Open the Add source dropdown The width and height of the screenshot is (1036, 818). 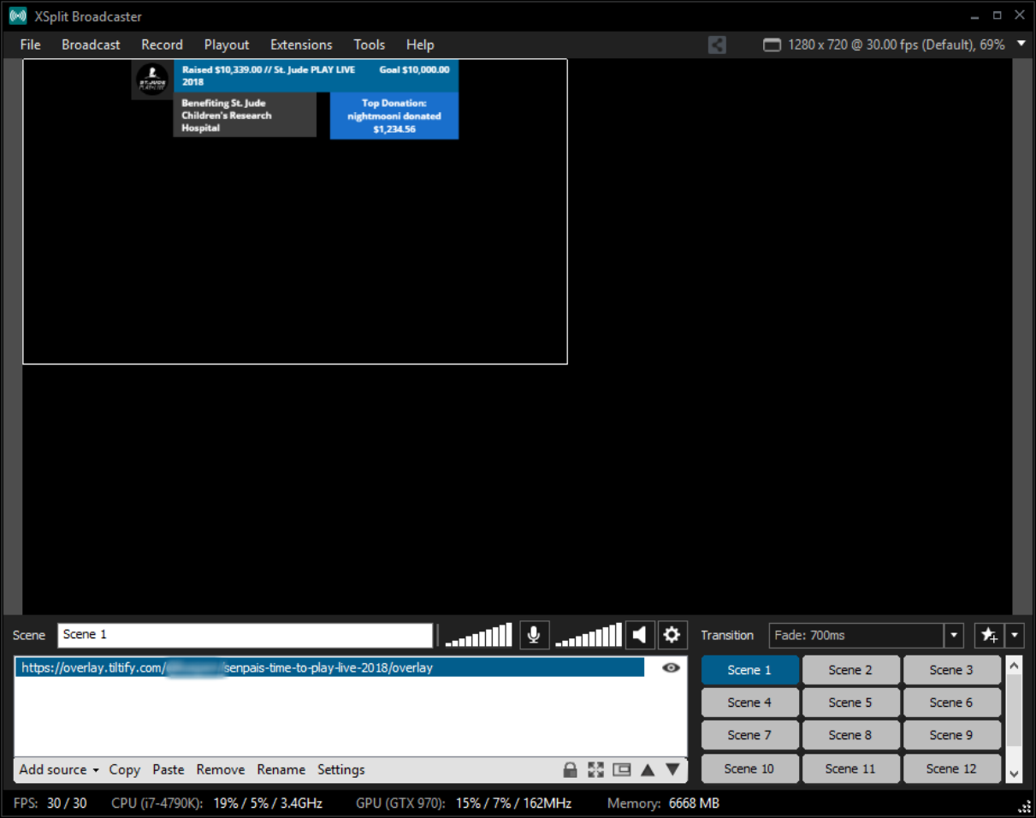59,769
